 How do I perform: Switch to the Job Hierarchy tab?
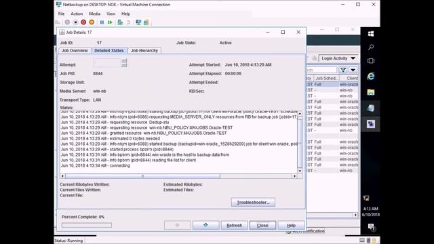click(x=144, y=51)
